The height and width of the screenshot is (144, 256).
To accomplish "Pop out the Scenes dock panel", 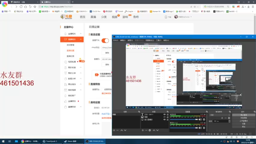I will [139, 112].
